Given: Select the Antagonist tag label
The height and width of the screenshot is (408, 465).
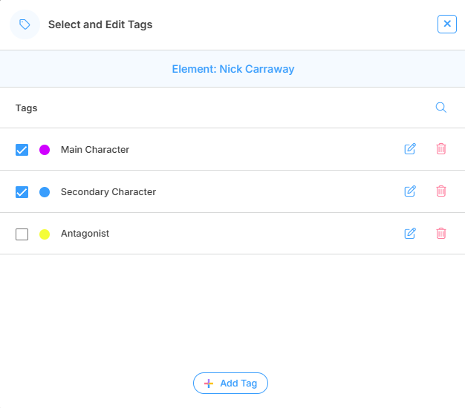Looking at the screenshot, I should coord(85,234).
